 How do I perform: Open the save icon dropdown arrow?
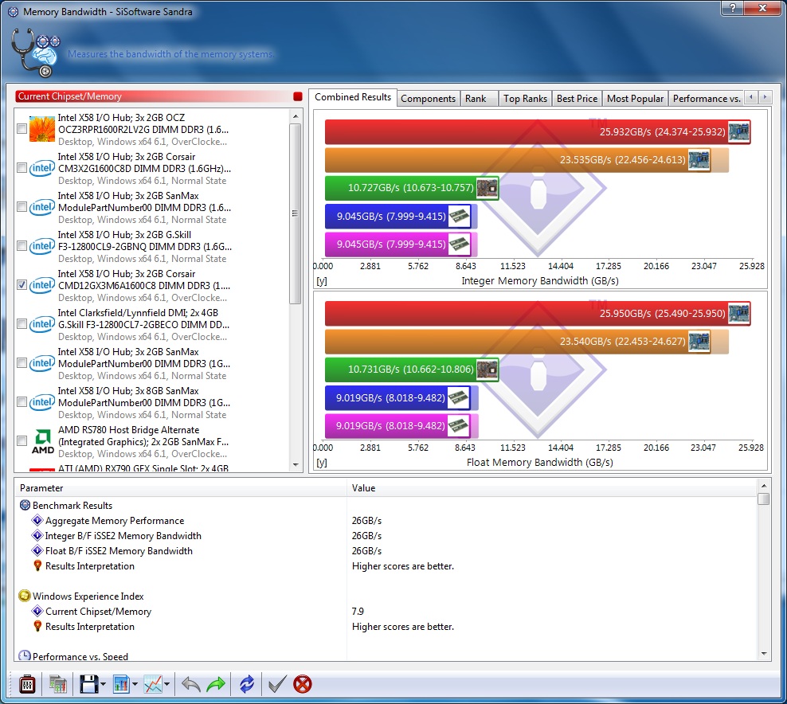[103, 684]
